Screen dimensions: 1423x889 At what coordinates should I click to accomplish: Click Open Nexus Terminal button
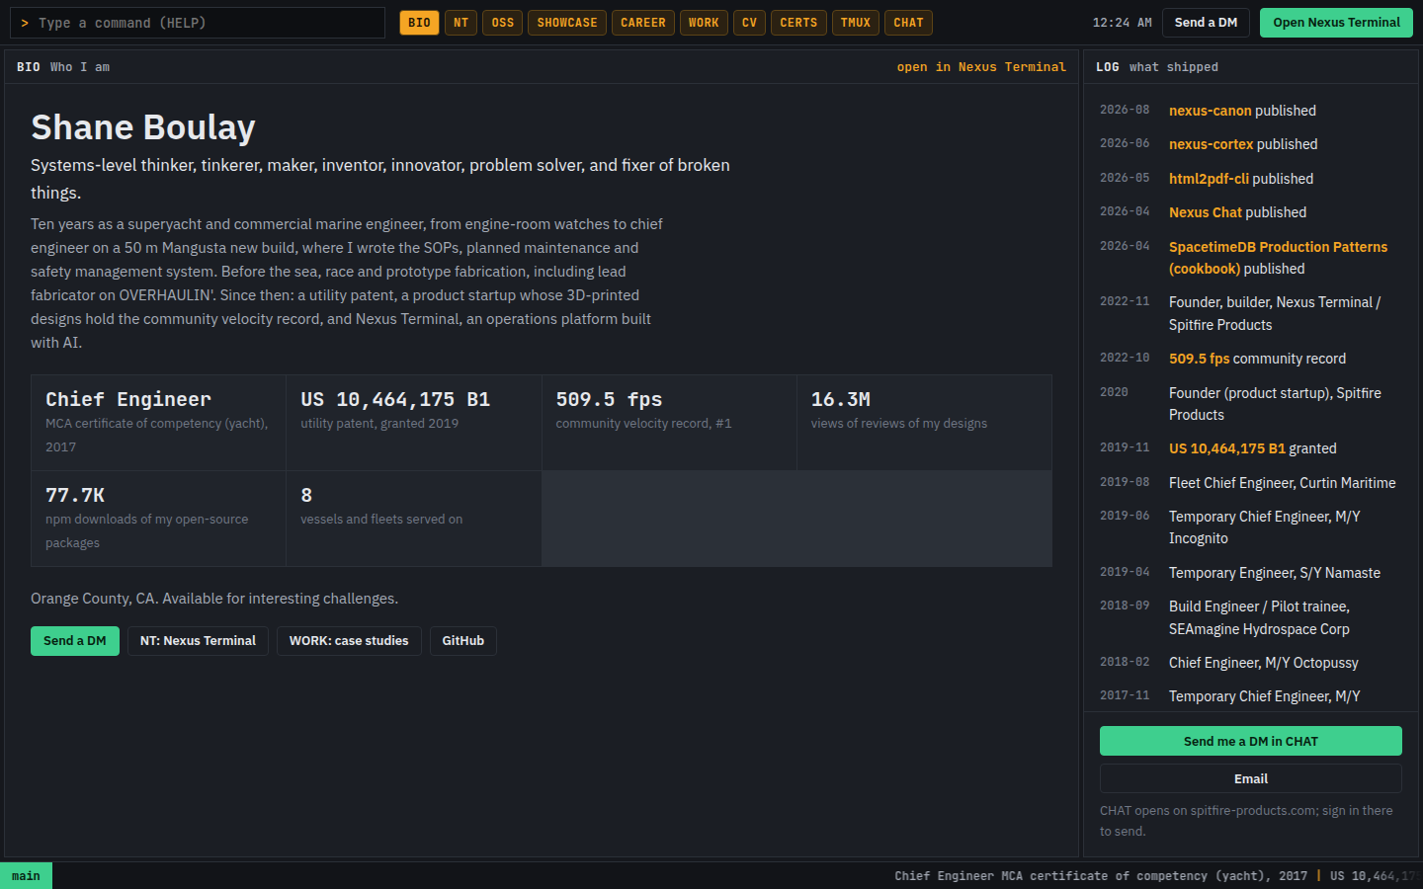(1336, 23)
